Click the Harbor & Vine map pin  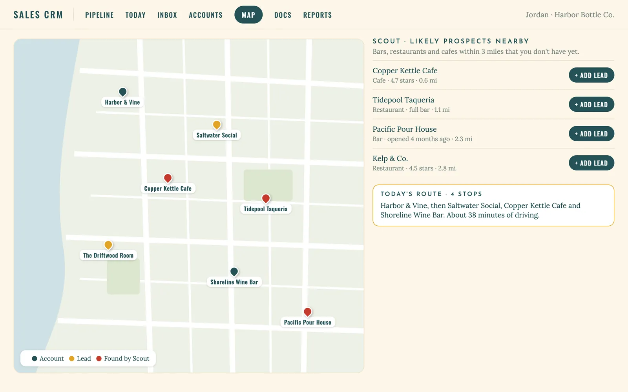tap(122, 92)
